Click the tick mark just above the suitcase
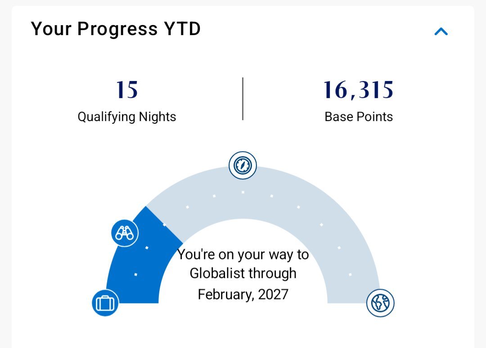 135,275
